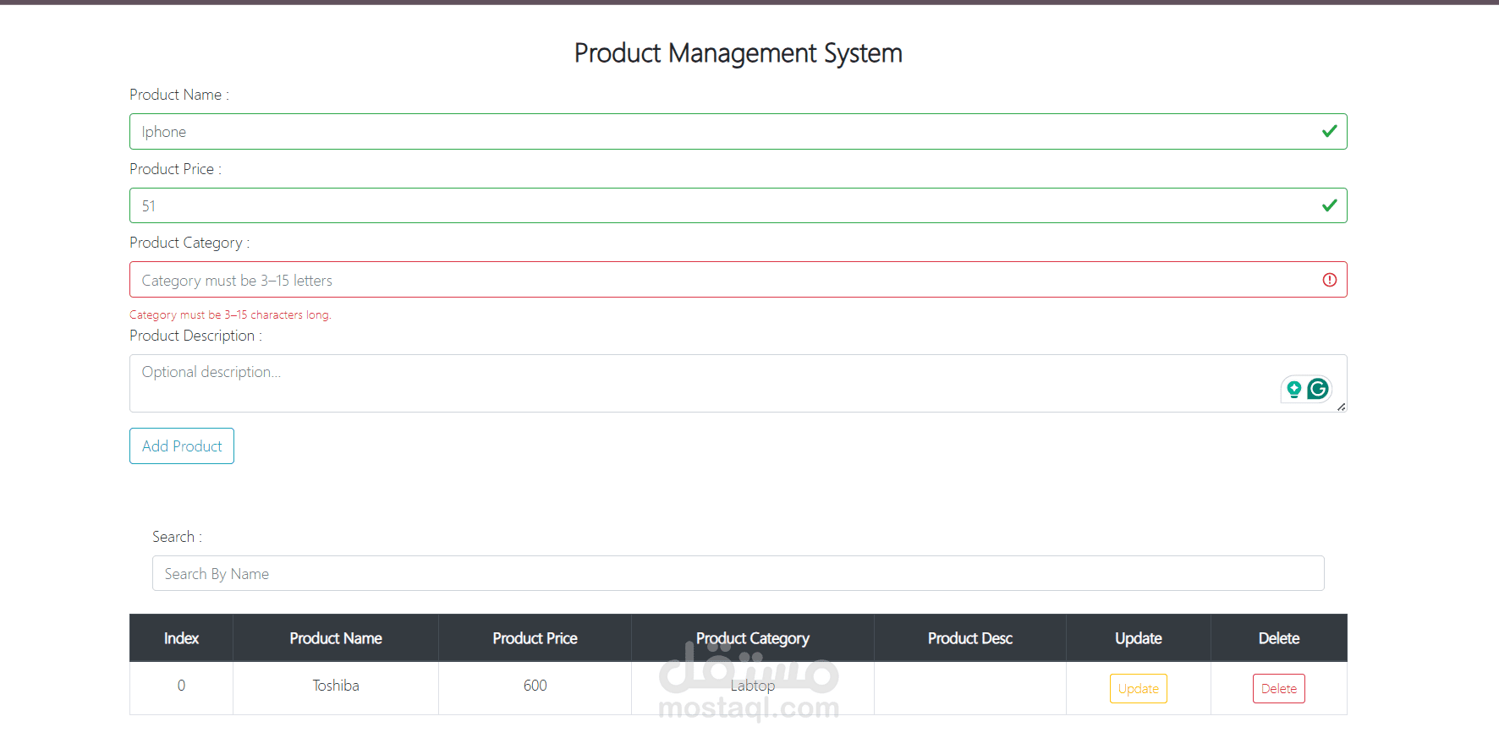Click the Product Category : label
This screenshot has width=1499, height=738.
(189, 243)
